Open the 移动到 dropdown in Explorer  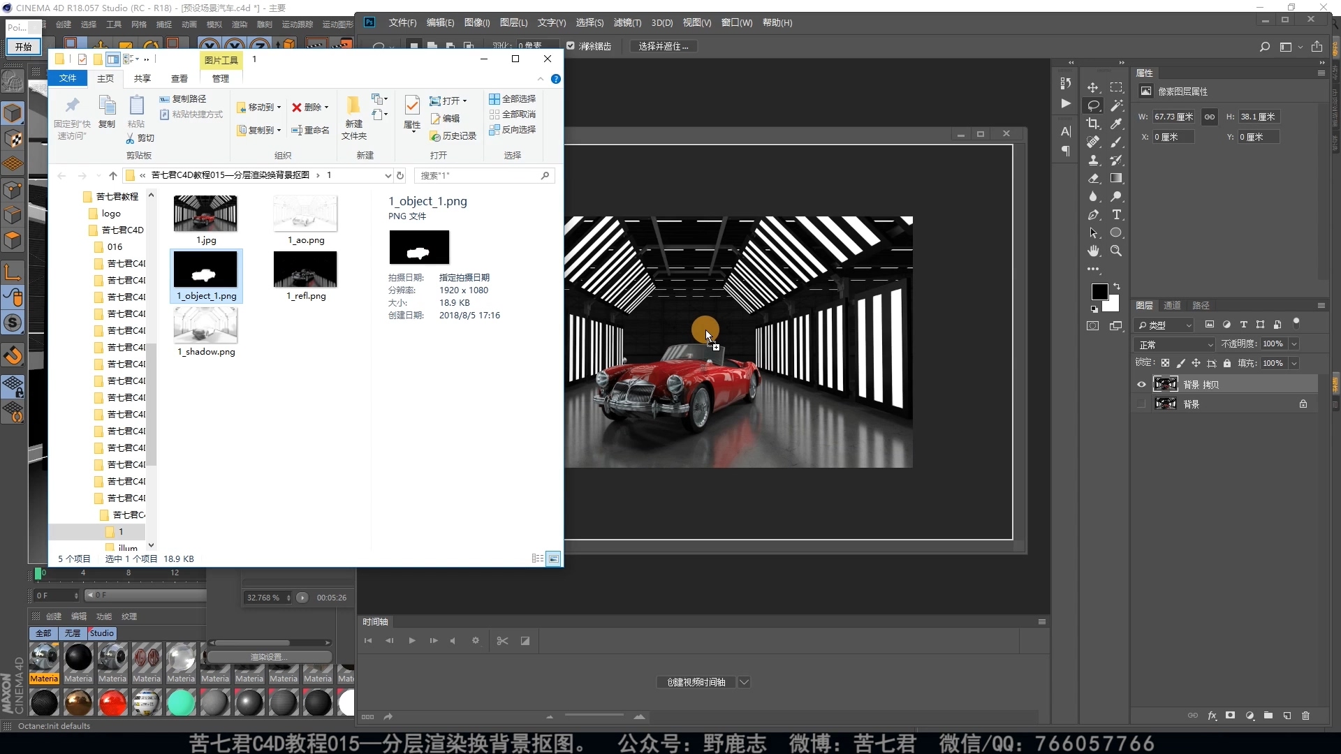(259, 108)
